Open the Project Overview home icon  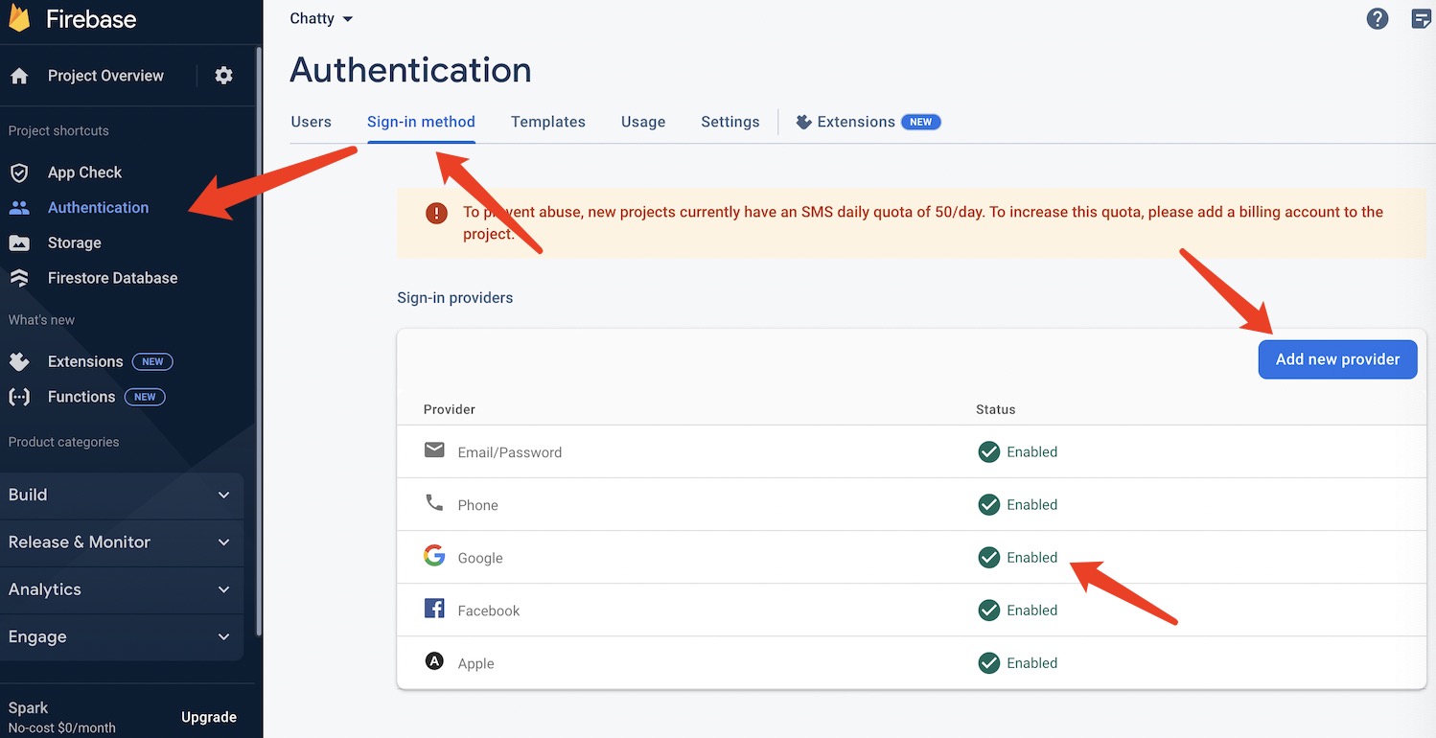click(x=19, y=76)
